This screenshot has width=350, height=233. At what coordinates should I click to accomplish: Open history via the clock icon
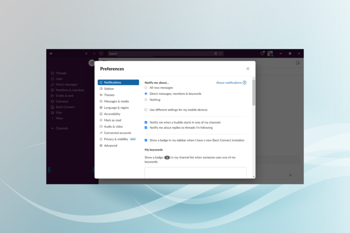pos(101,53)
